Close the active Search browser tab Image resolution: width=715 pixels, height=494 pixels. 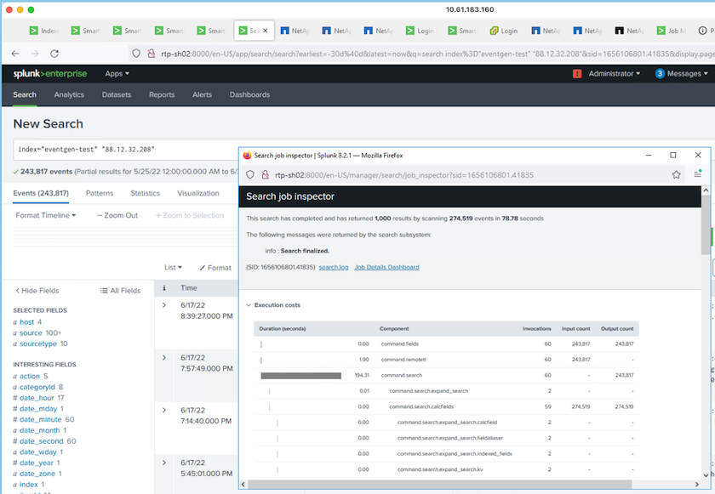pyautogui.click(x=266, y=31)
